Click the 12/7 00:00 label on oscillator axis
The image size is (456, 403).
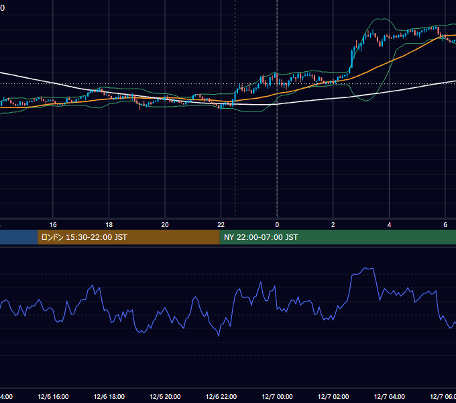[277, 396]
